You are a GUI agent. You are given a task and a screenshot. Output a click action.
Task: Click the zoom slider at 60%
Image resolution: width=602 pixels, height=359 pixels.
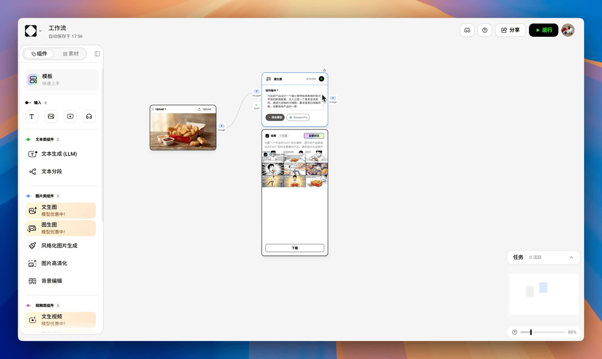(531, 332)
